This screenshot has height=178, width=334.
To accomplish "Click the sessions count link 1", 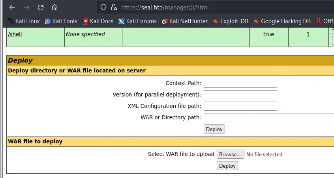I will 308,34.
